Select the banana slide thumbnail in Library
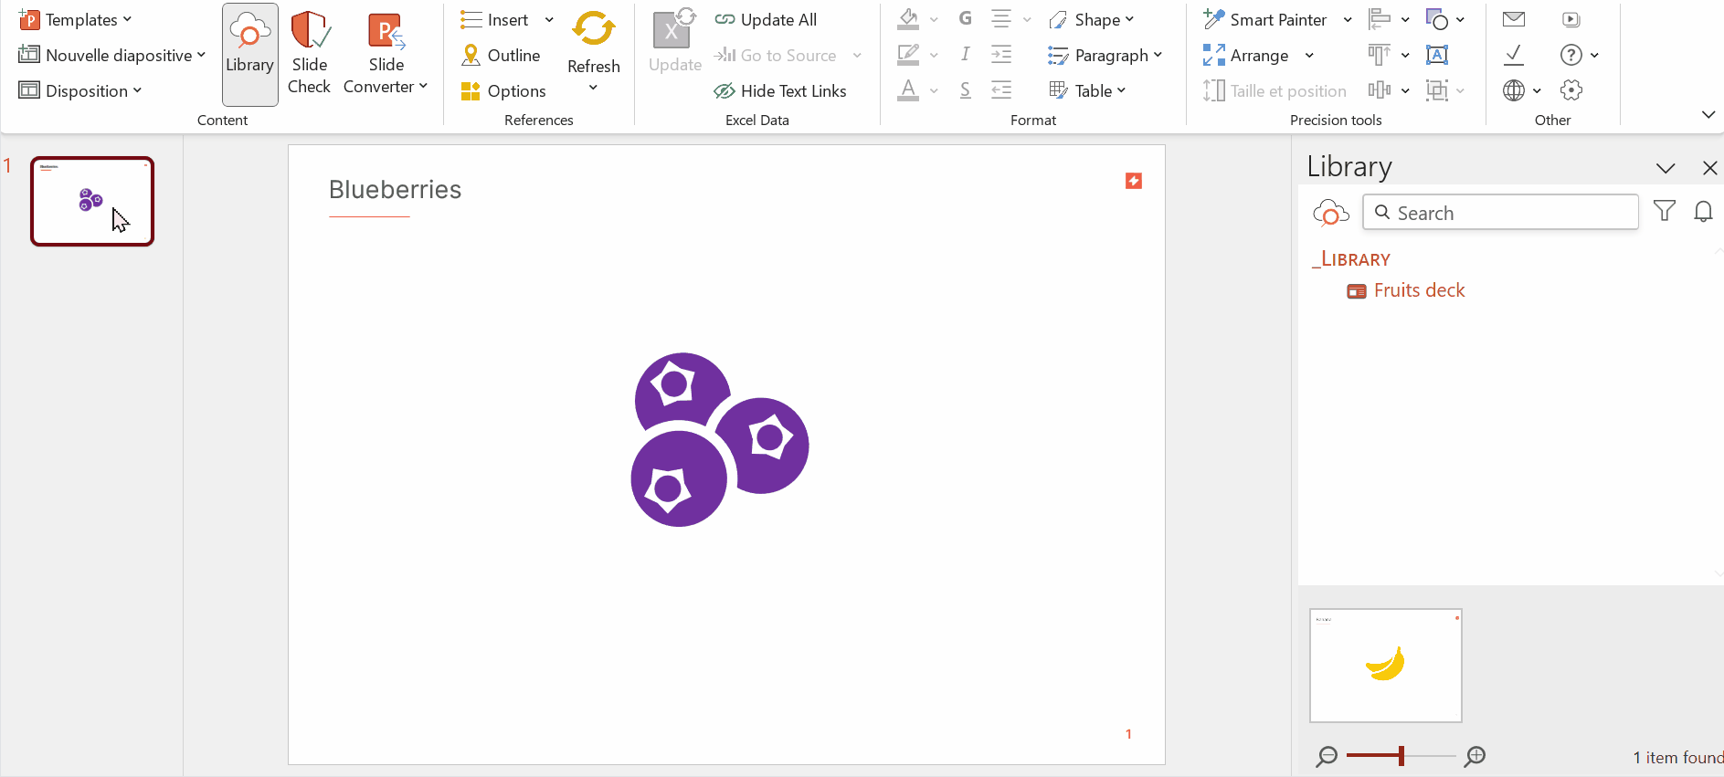The width and height of the screenshot is (1724, 777). (x=1385, y=666)
